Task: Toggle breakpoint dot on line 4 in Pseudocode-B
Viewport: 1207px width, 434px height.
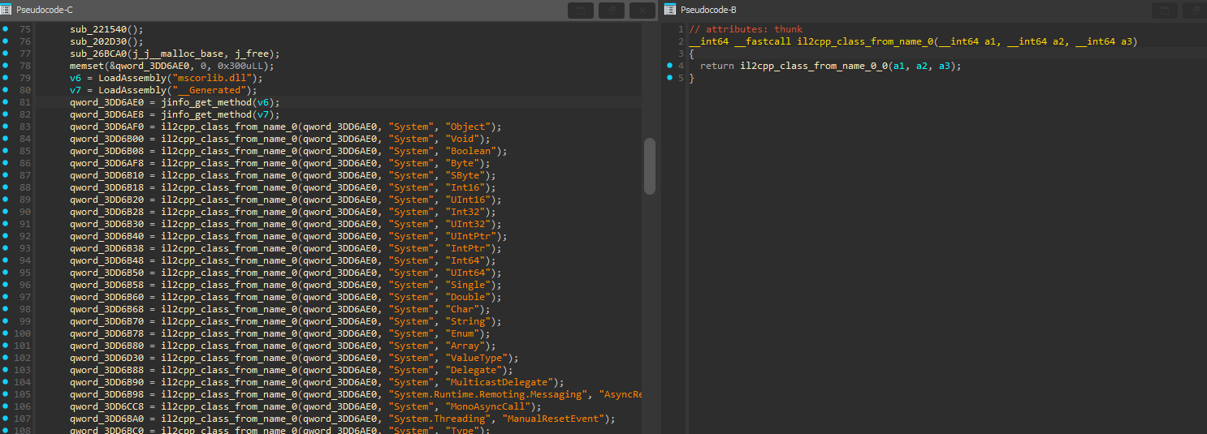Action: click(669, 66)
